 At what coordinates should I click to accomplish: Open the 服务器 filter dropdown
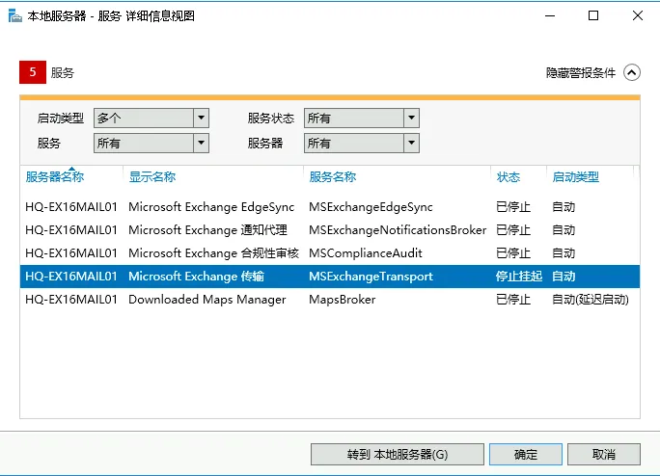[x=362, y=144]
